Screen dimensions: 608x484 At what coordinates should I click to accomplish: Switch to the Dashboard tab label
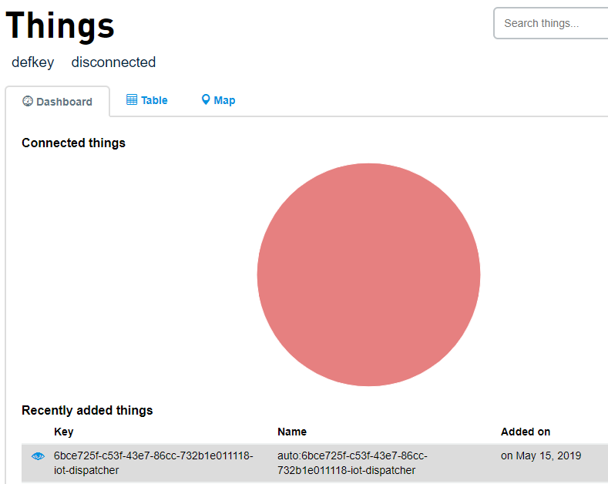(64, 102)
